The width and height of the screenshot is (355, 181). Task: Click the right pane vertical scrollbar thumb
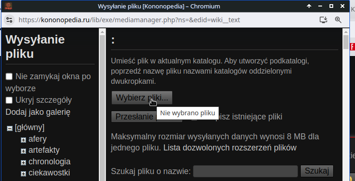pos(346,42)
